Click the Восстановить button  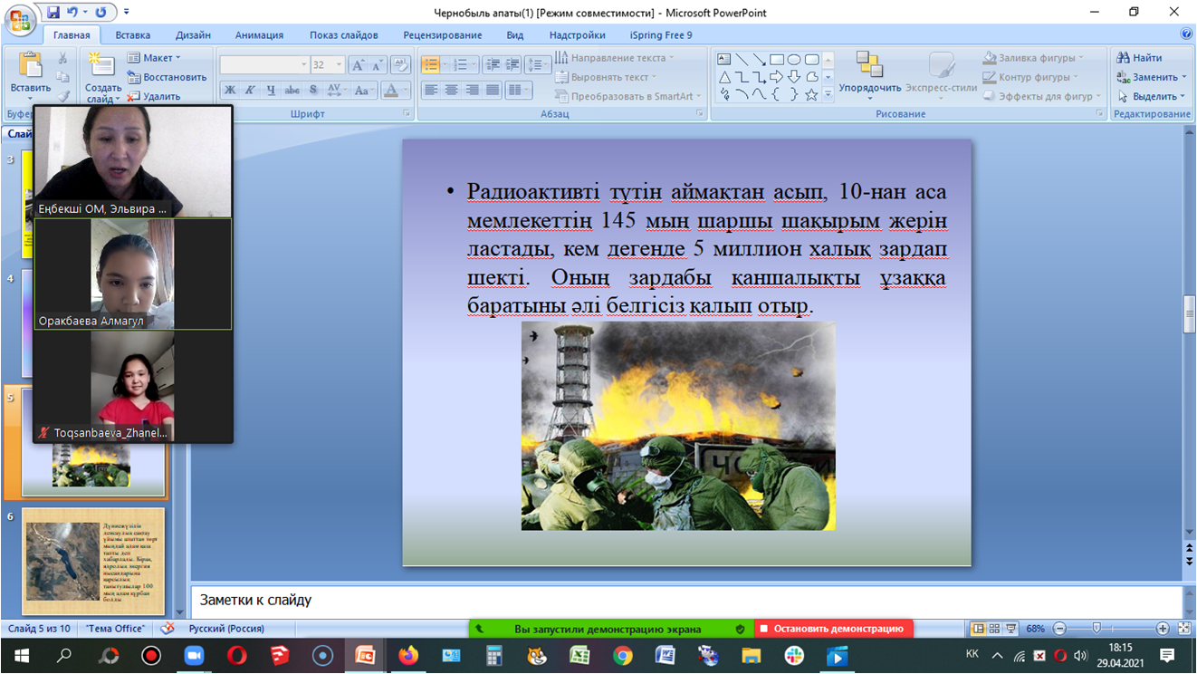coord(168,77)
